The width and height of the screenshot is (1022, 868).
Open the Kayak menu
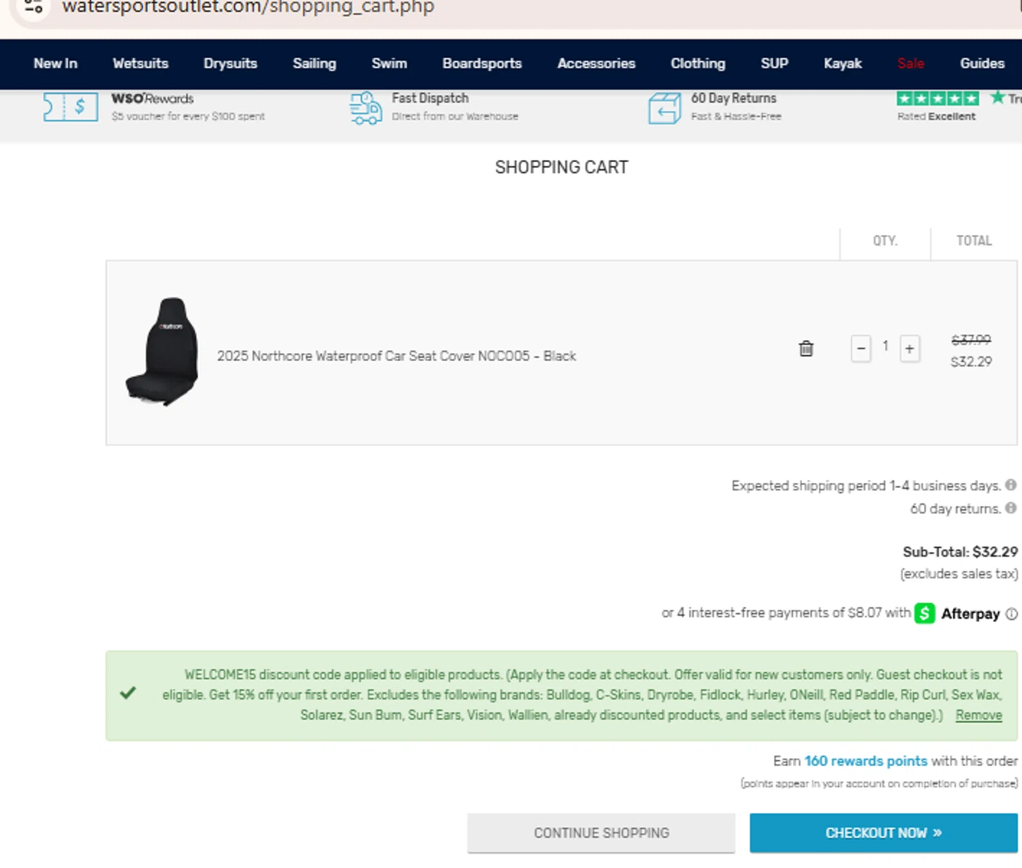click(843, 63)
